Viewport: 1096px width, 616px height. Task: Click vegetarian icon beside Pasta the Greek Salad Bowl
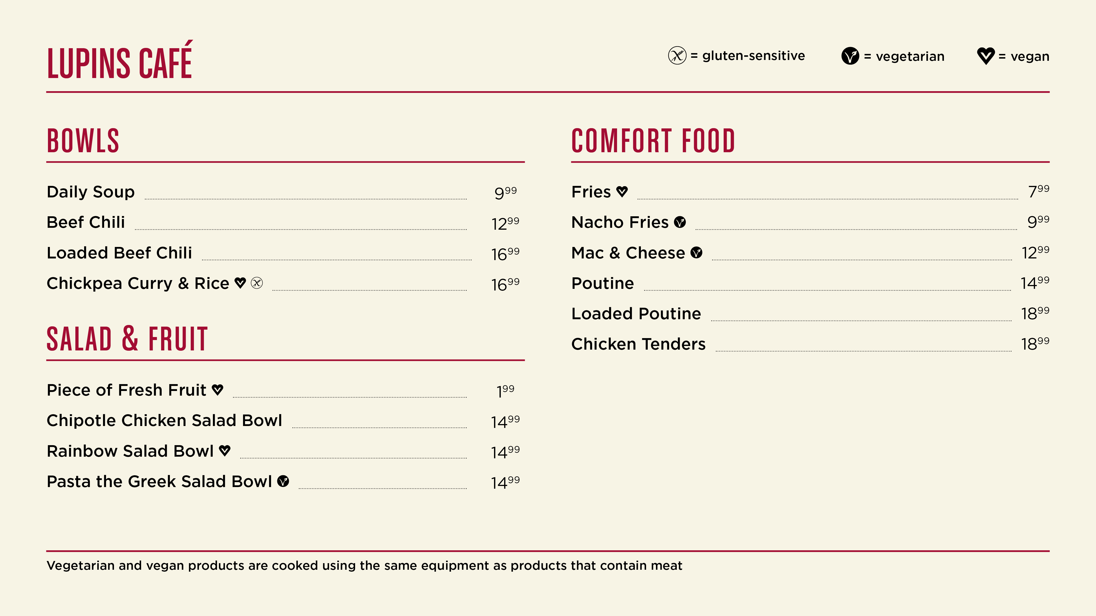tap(283, 481)
